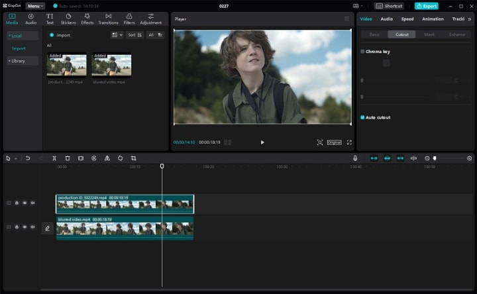Select the Crop tool in timeline toolbar
The width and height of the screenshot is (477, 294).
coord(133,158)
